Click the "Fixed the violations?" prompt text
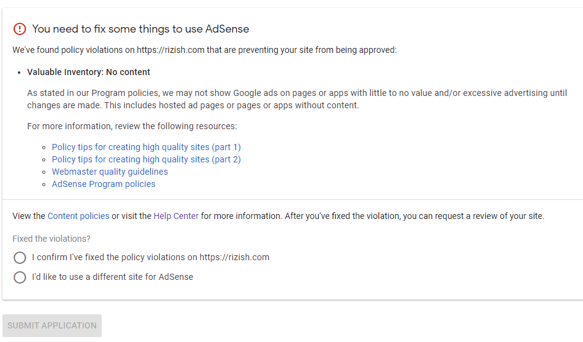The image size is (583, 342). click(51, 239)
